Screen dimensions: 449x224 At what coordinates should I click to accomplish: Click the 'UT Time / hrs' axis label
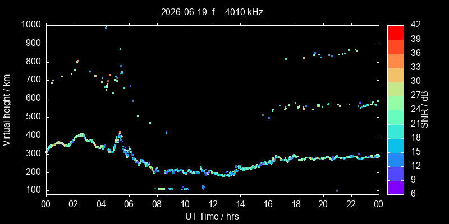coord(212,216)
